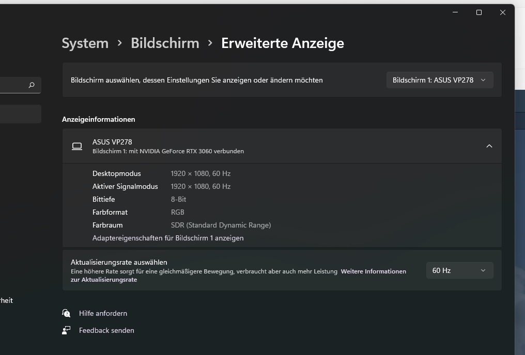Maximize the settings window

click(479, 12)
